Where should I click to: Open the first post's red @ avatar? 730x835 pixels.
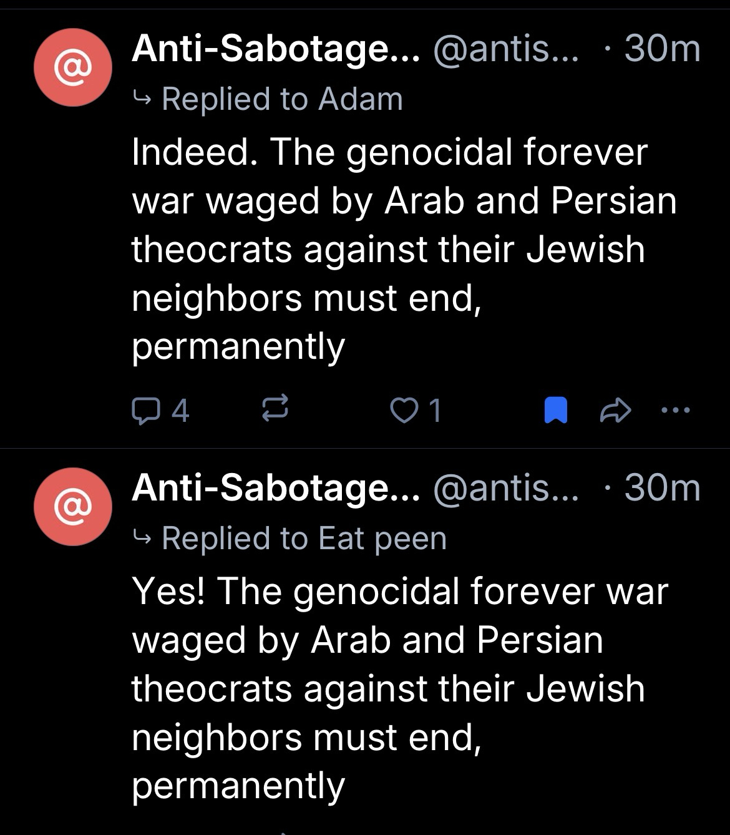[73, 67]
